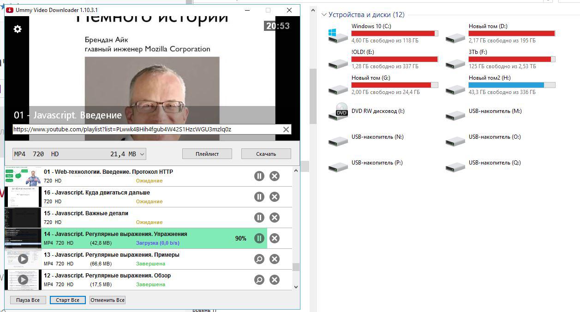The image size is (580, 312).
Task: Open USB-накопитель (M:) icon
Action: 455,115
